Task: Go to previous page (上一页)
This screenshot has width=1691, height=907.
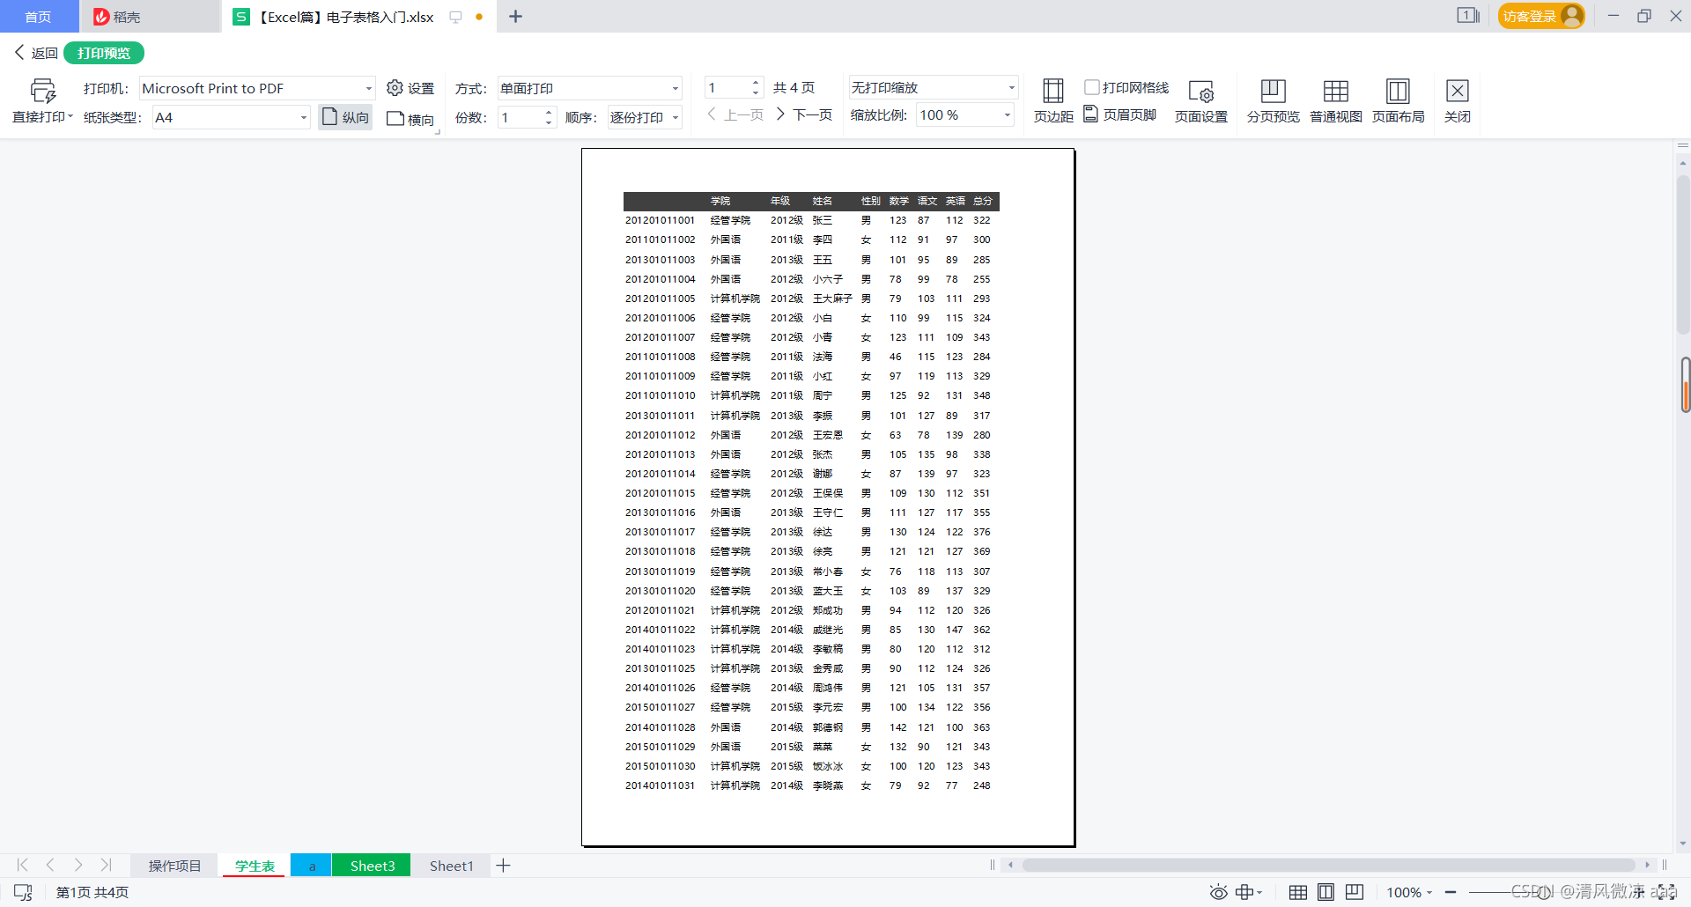Action: pyautogui.click(x=735, y=114)
